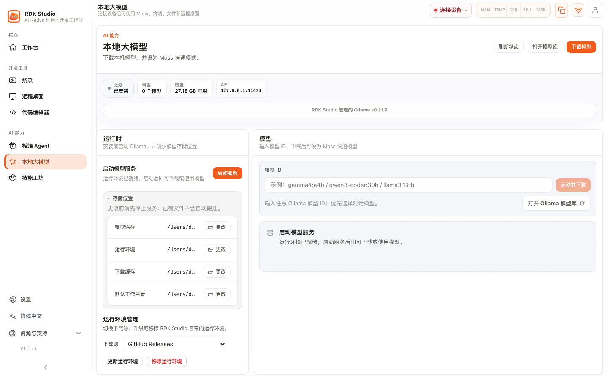Screen dimensions: 608x380
Task: Expand the 资源与支持 chevron
Action: coord(79,333)
